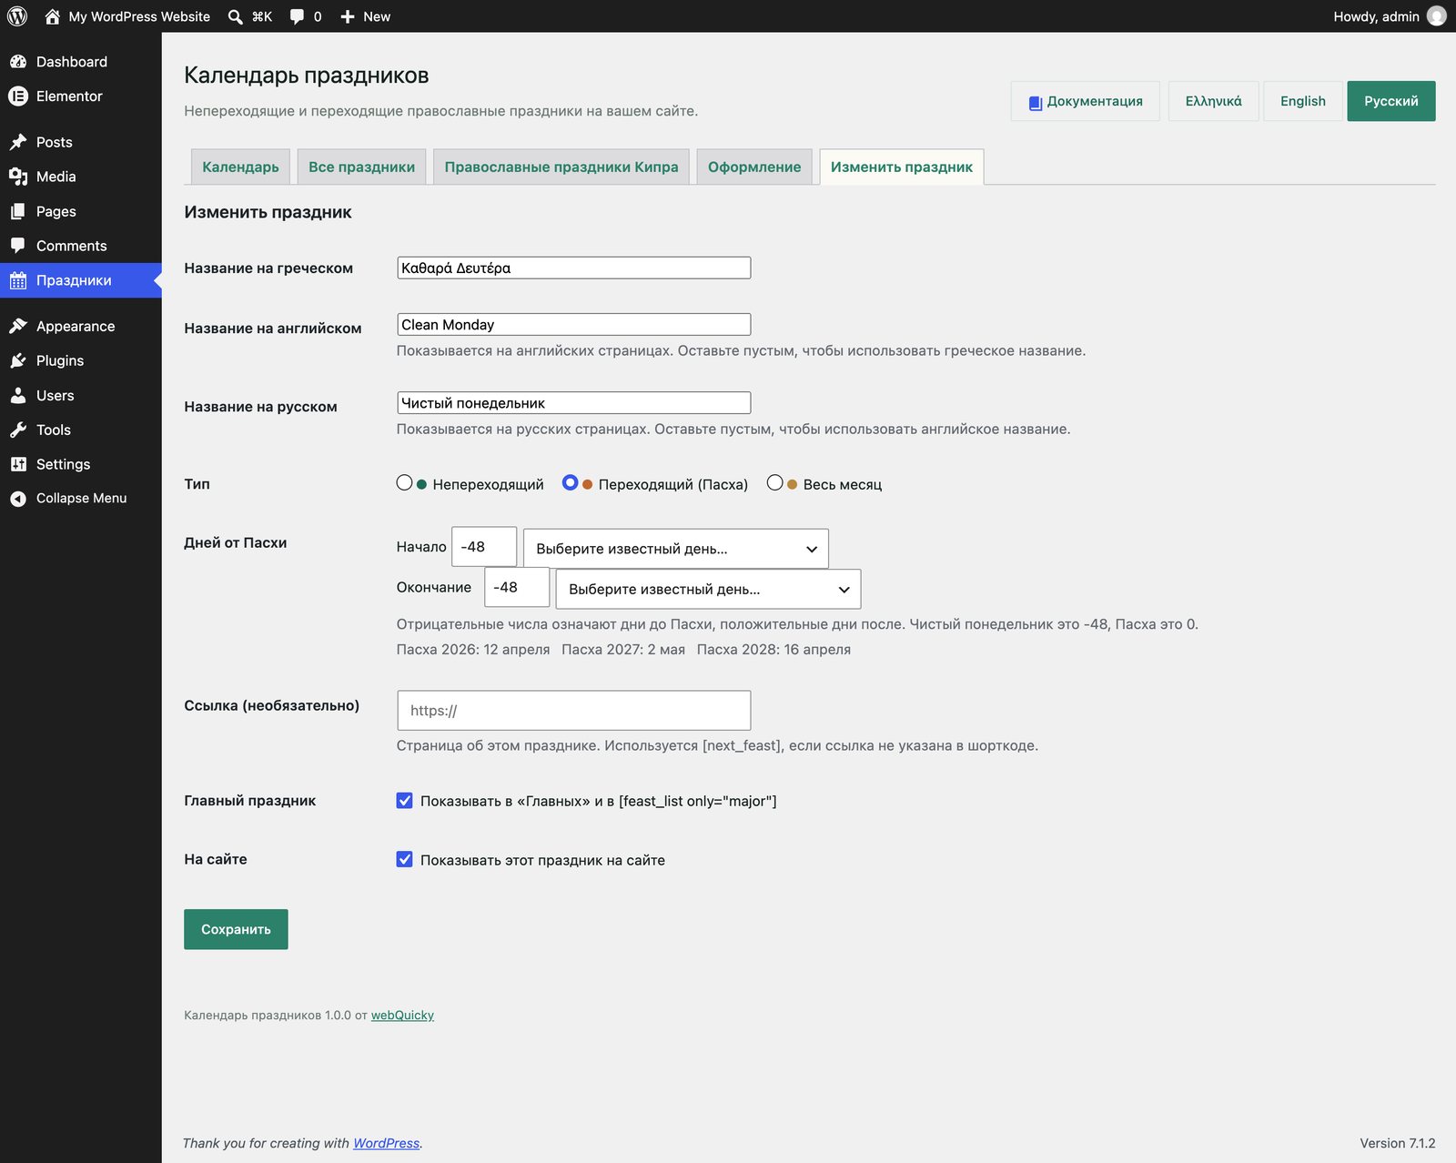Open the WordPress footer link

click(387, 1143)
